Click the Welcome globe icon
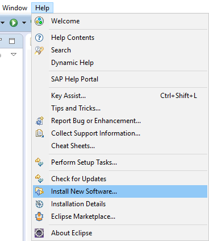209x241 pixels. point(39,21)
